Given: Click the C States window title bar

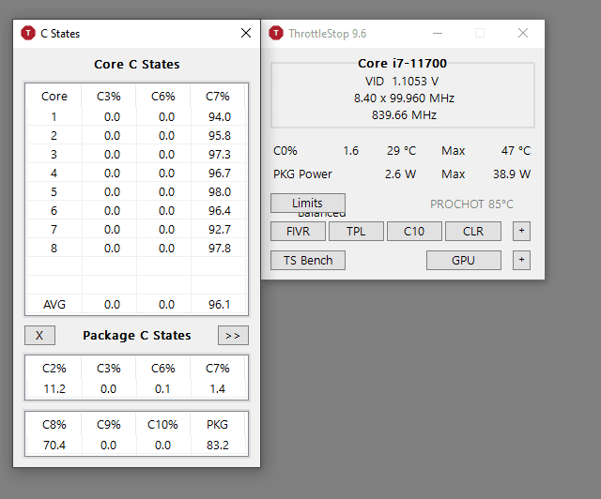Looking at the screenshot, I should 141,33.
